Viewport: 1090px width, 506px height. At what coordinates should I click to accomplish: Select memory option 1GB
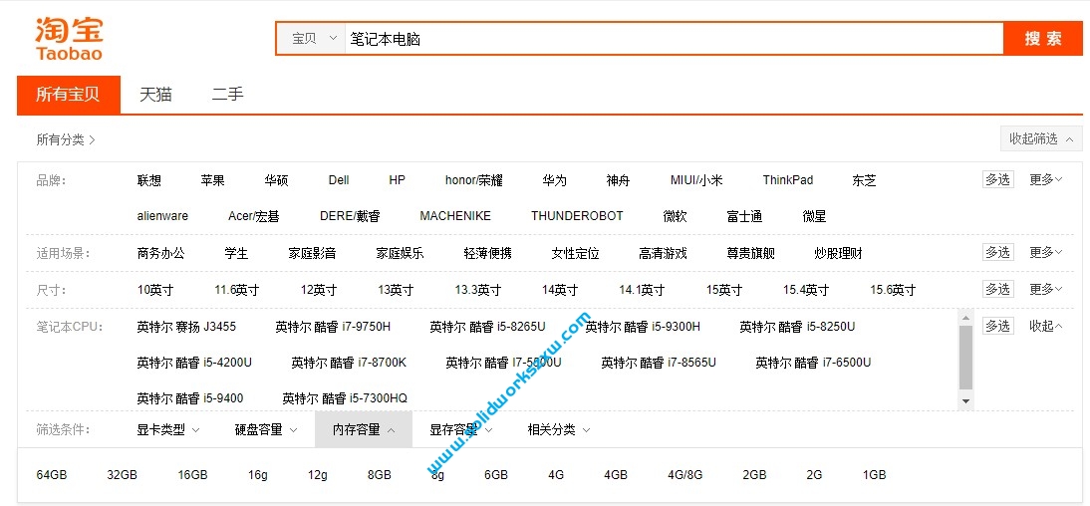click(875, 475)
